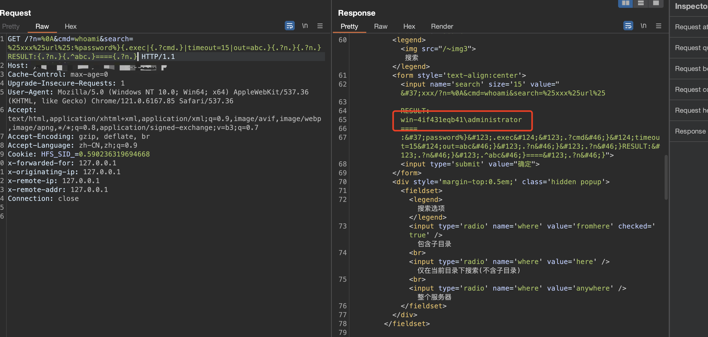The width and height of the screenshot is (708, 337).
Task: Click the input name='search' response line
Action: click(480, 84)
